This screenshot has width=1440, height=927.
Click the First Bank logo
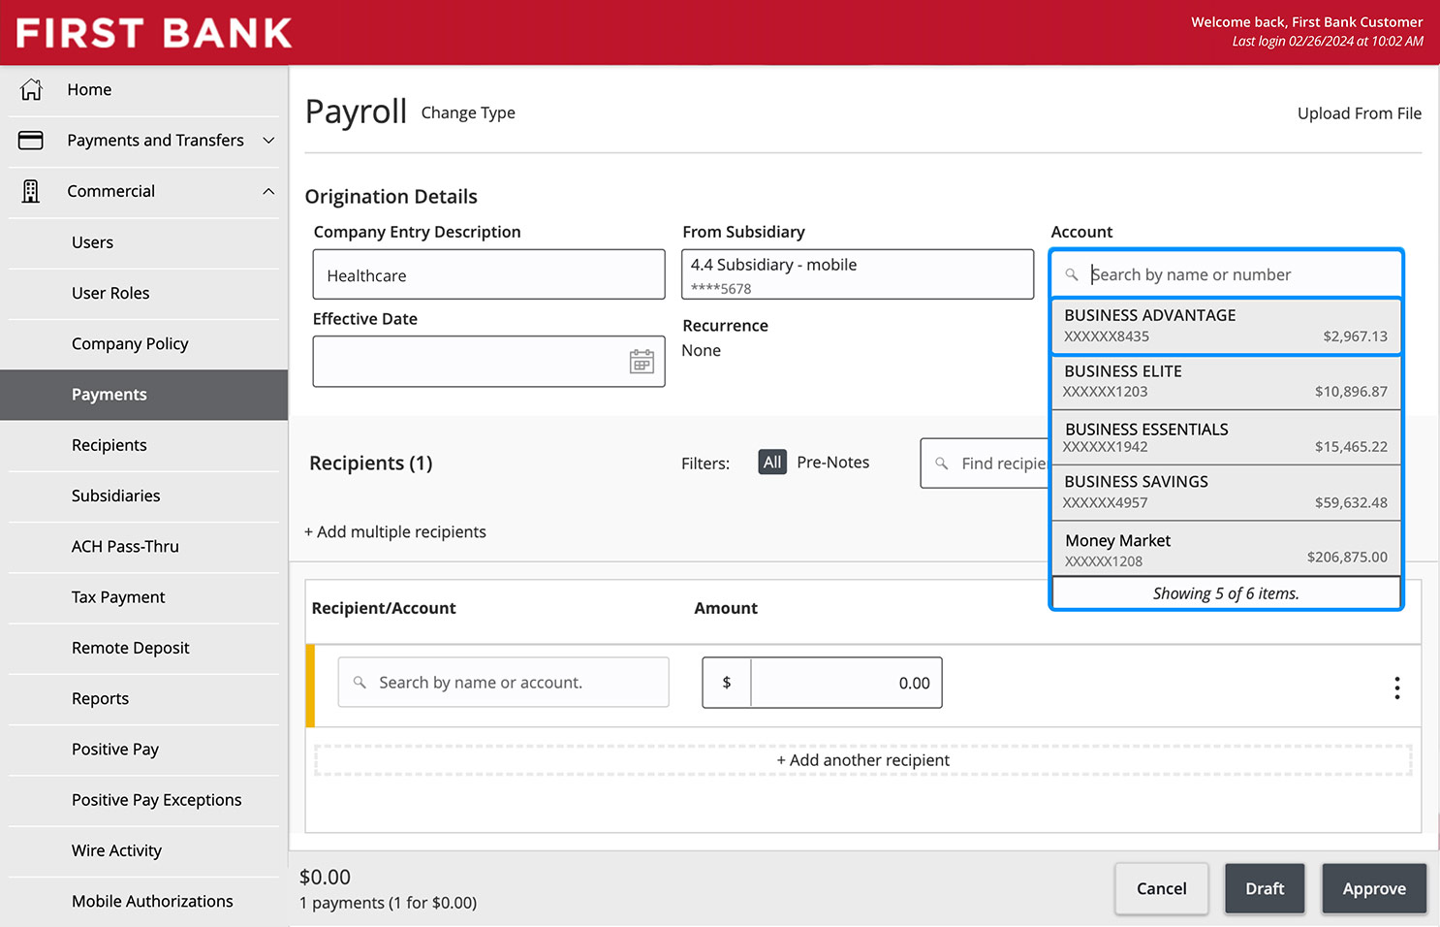154,33
